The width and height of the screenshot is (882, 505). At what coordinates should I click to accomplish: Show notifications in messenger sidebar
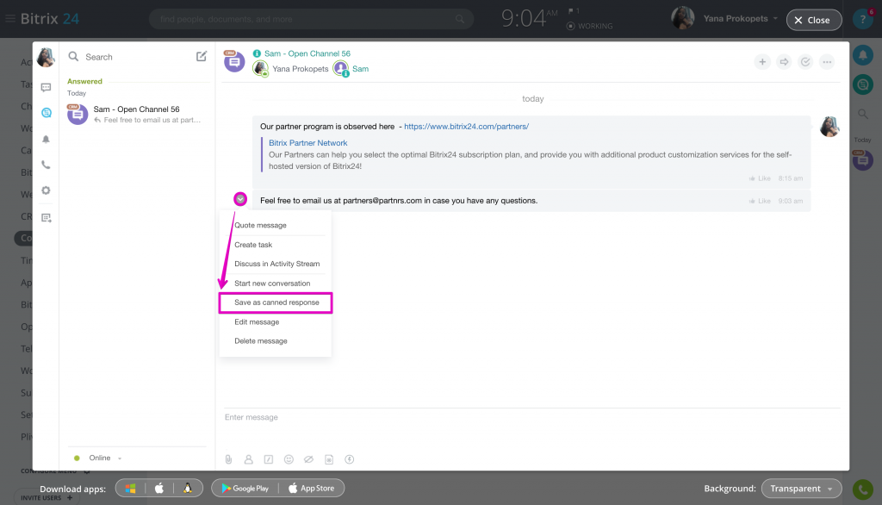click(47, 139)
